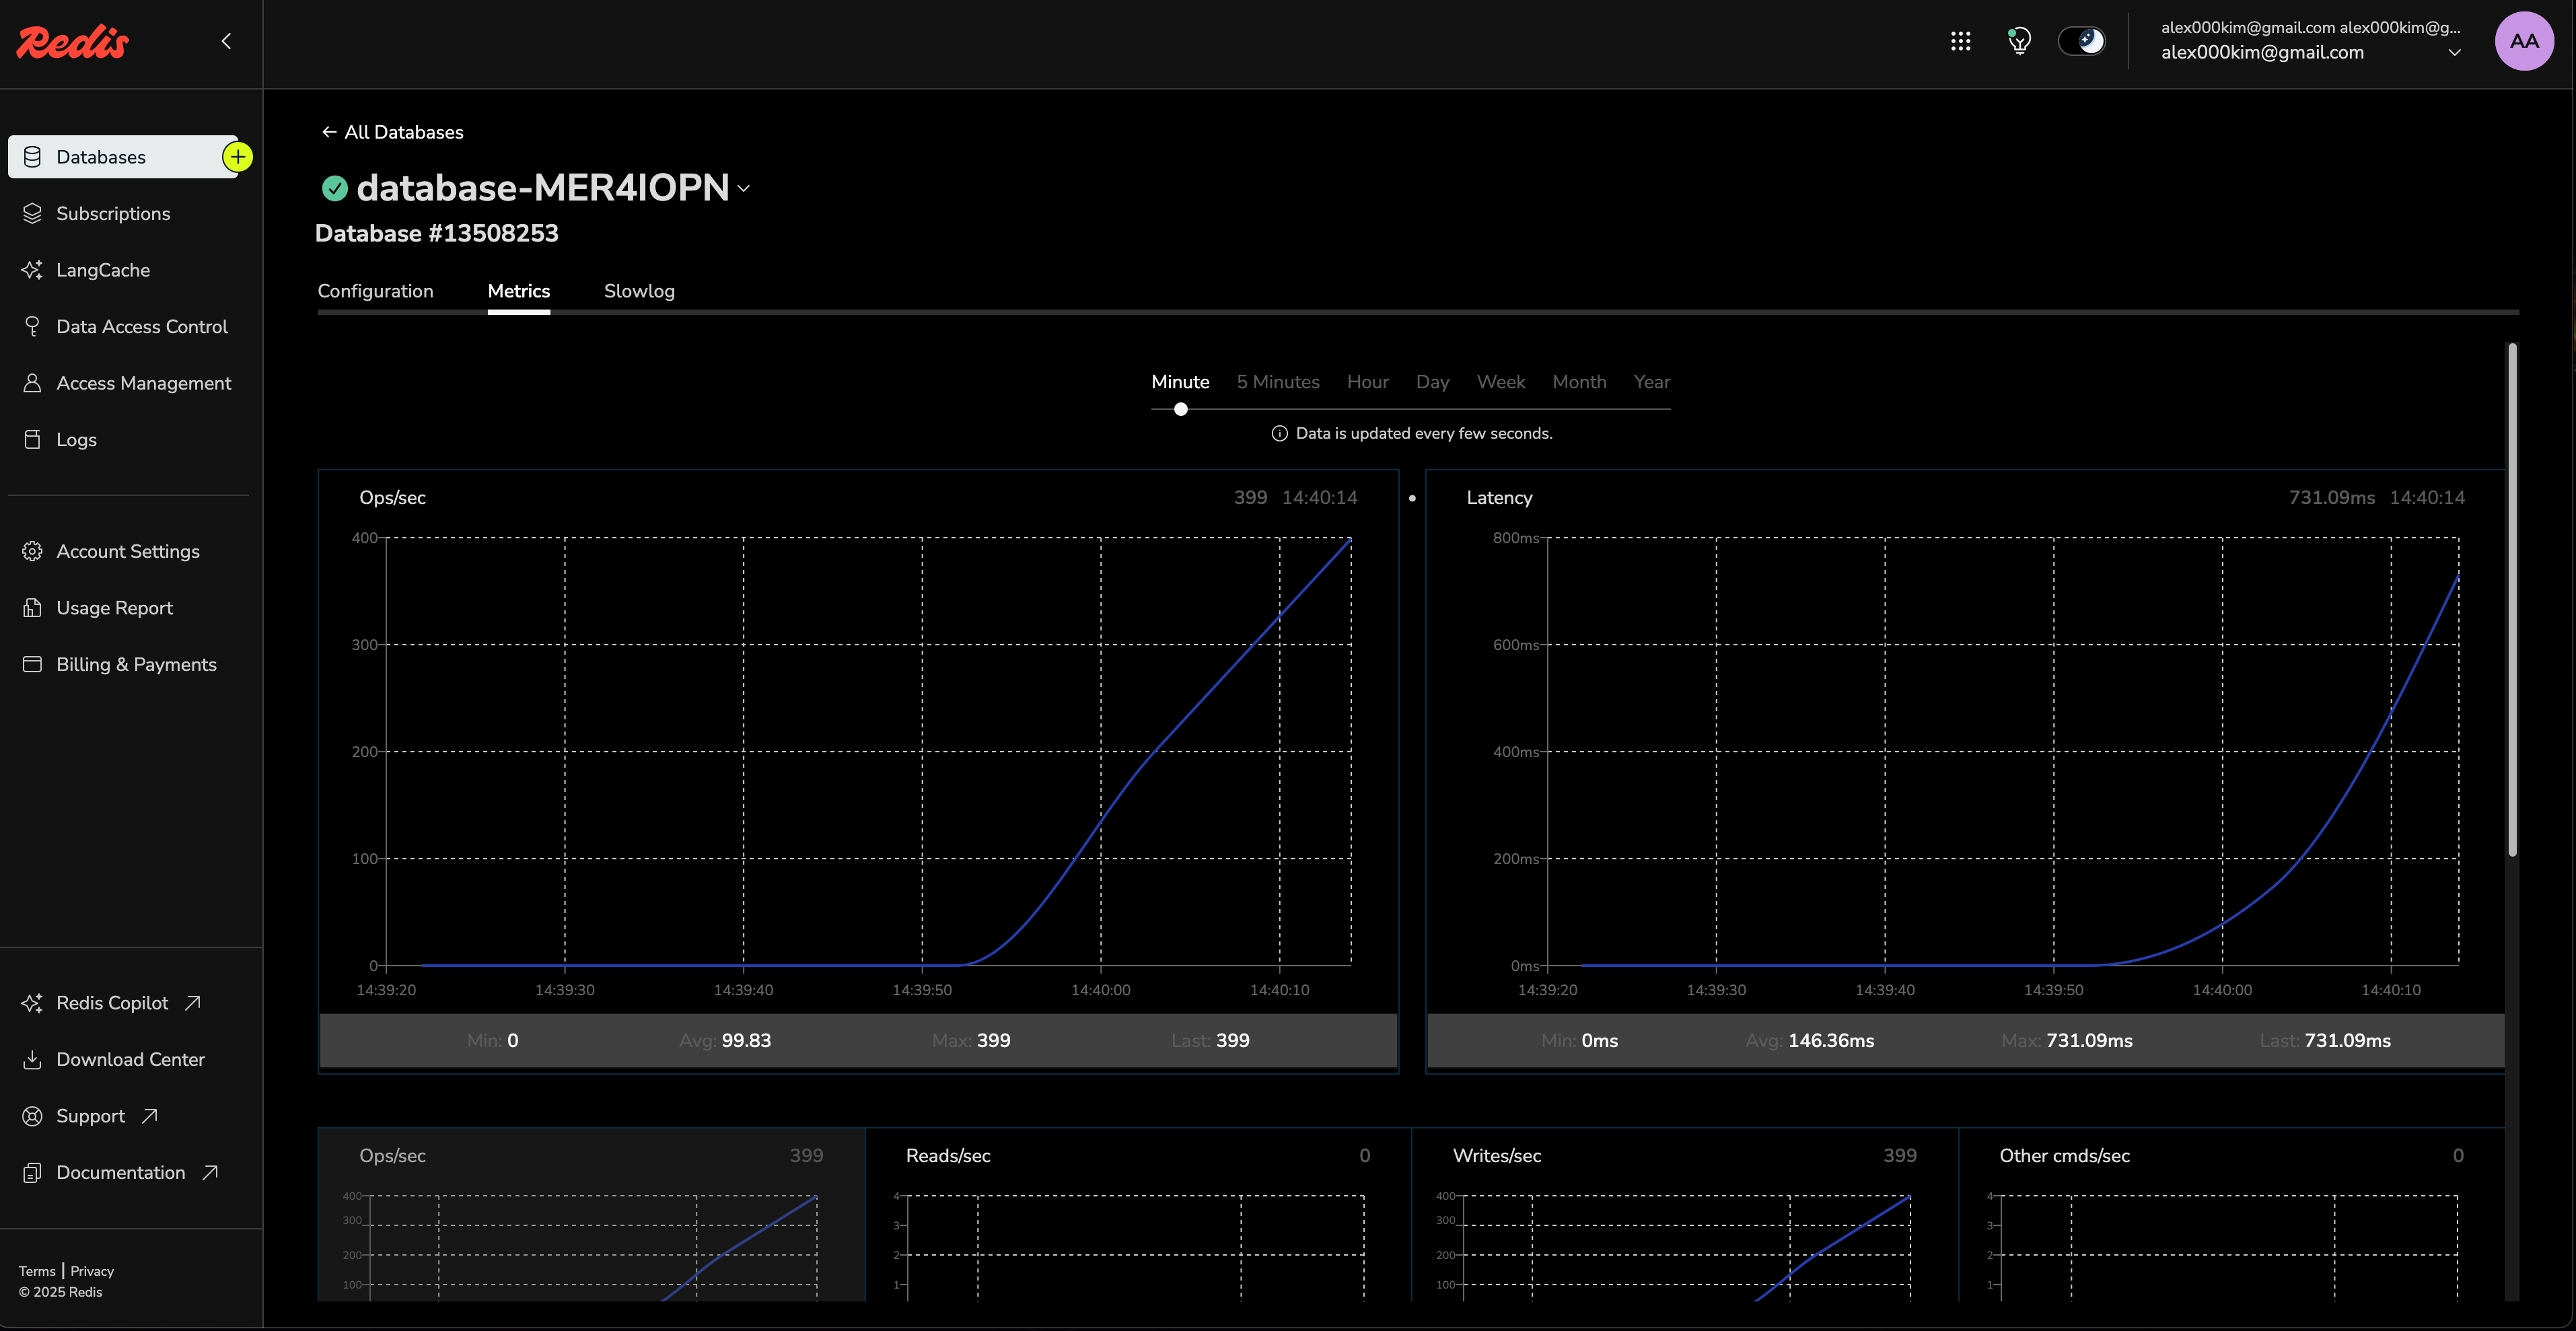
Task: Select the Reads/sec chart thumbnail
Action: [1137, 1214]
